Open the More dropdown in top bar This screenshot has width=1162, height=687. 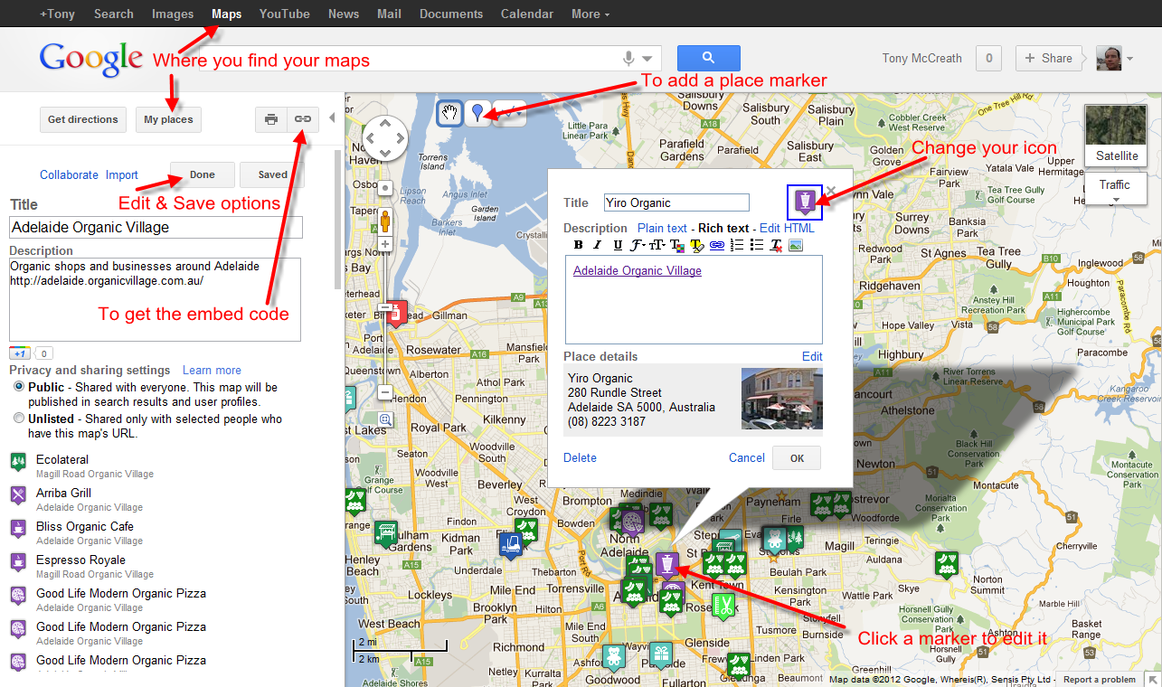click(590, 14)
